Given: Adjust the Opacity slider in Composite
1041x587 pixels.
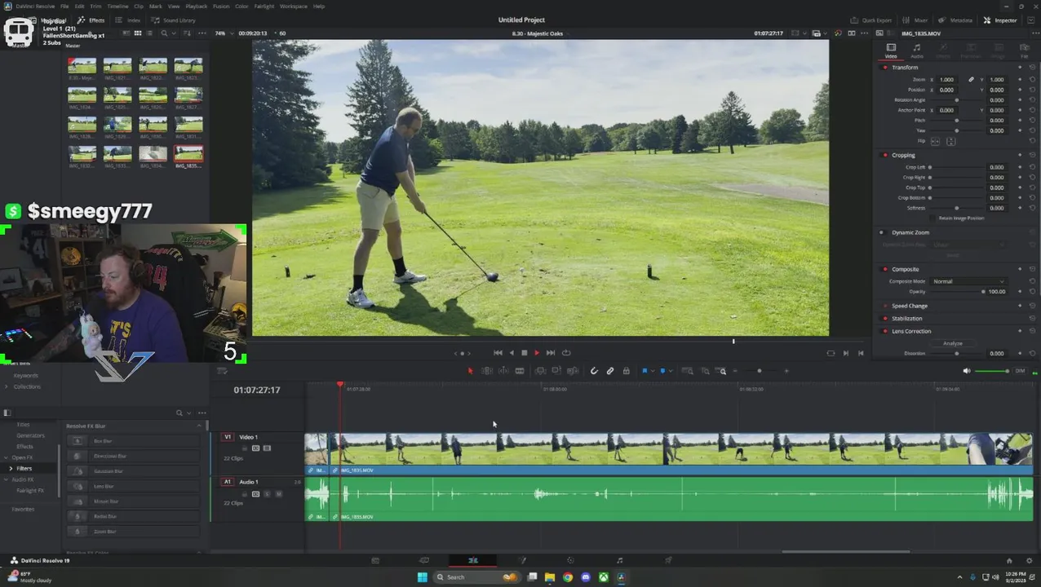Looking at the screenshot, I should [x=959, y=291].
